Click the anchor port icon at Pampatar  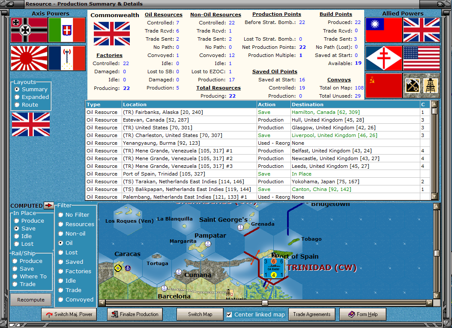coord(207,244)
